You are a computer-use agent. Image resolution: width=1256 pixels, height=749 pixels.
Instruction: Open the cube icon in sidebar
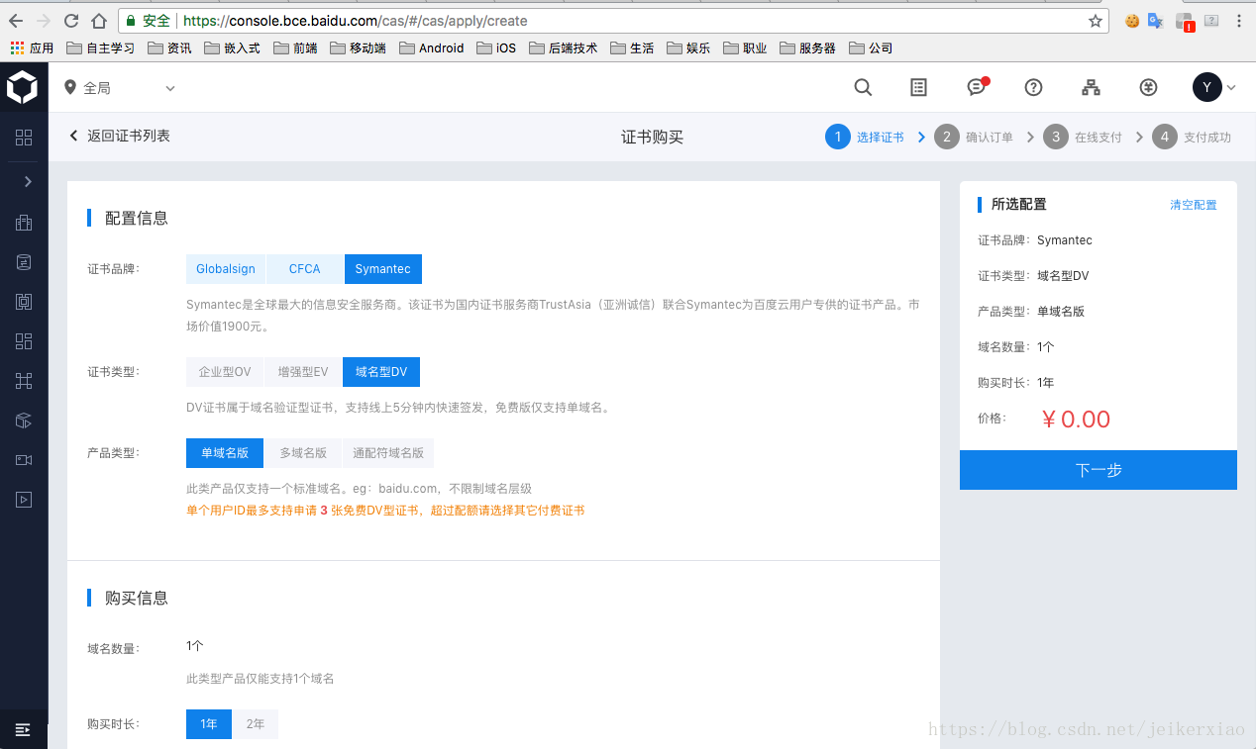[24, 421]
